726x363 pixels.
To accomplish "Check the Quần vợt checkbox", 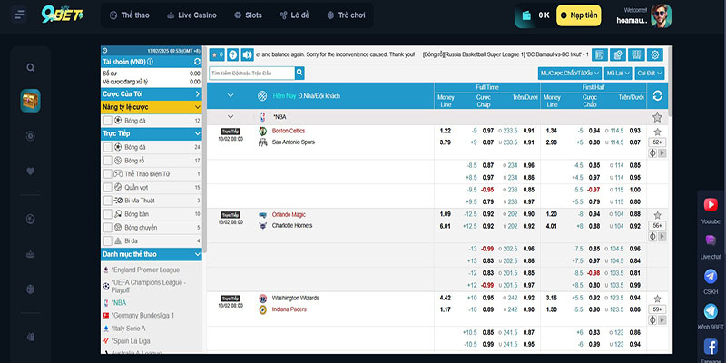I will point(108,186).
